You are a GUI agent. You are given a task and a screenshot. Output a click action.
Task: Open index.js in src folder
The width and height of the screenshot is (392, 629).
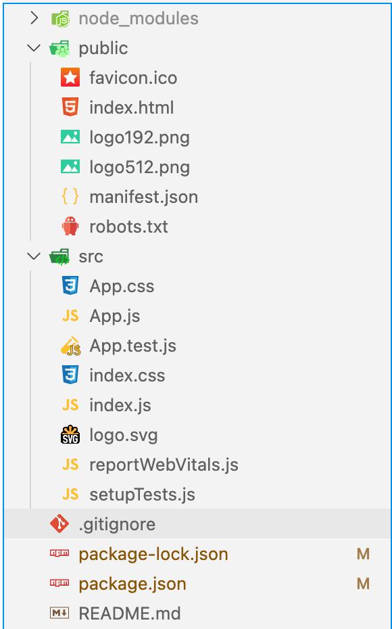[120, 405]
